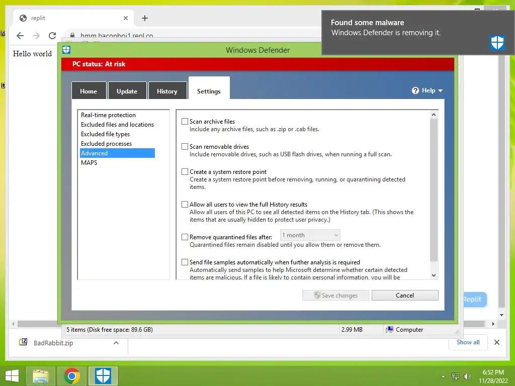Select Excluded files and locations
Image resolution: width=515 pixels, height=386 pixels.
pyautogui.click(x=117, y=125)
